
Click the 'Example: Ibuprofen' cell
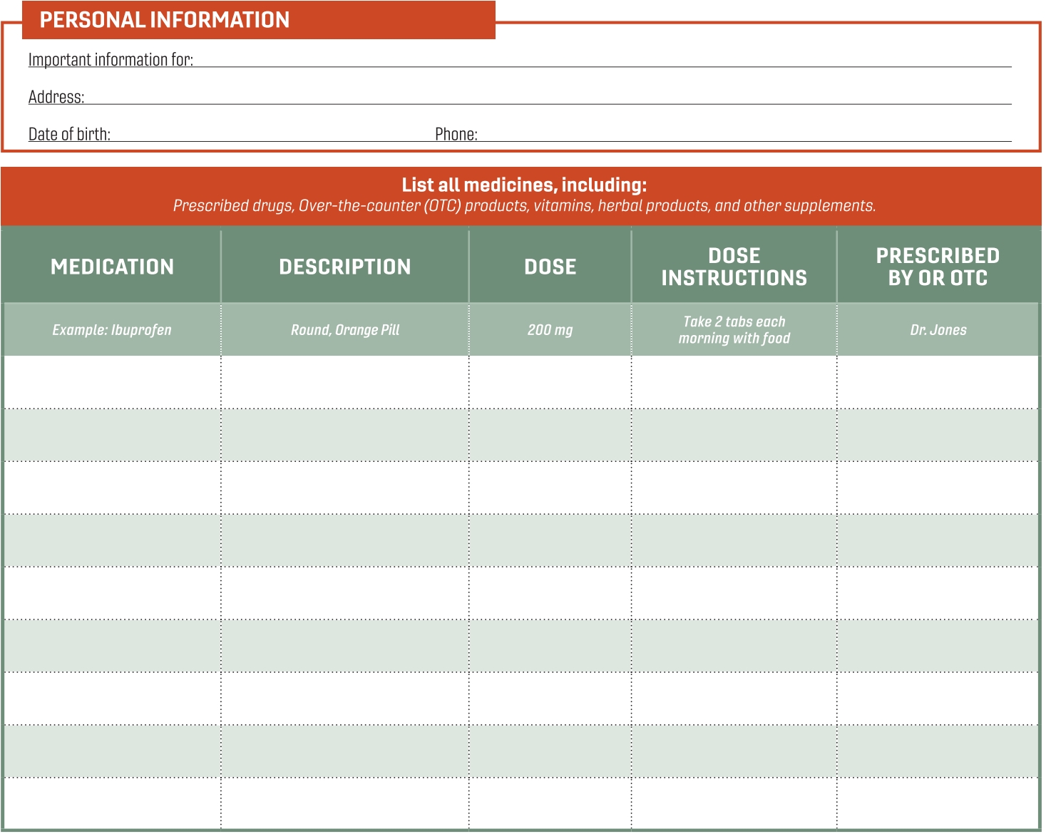coord(112,330)
